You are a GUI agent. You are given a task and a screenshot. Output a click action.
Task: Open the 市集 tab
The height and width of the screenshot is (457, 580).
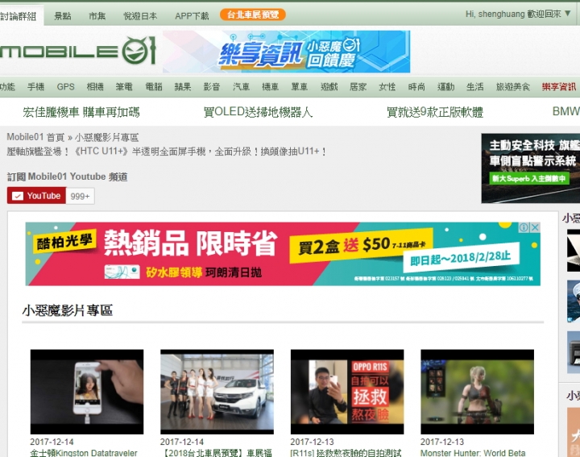[x=97, y=16]
